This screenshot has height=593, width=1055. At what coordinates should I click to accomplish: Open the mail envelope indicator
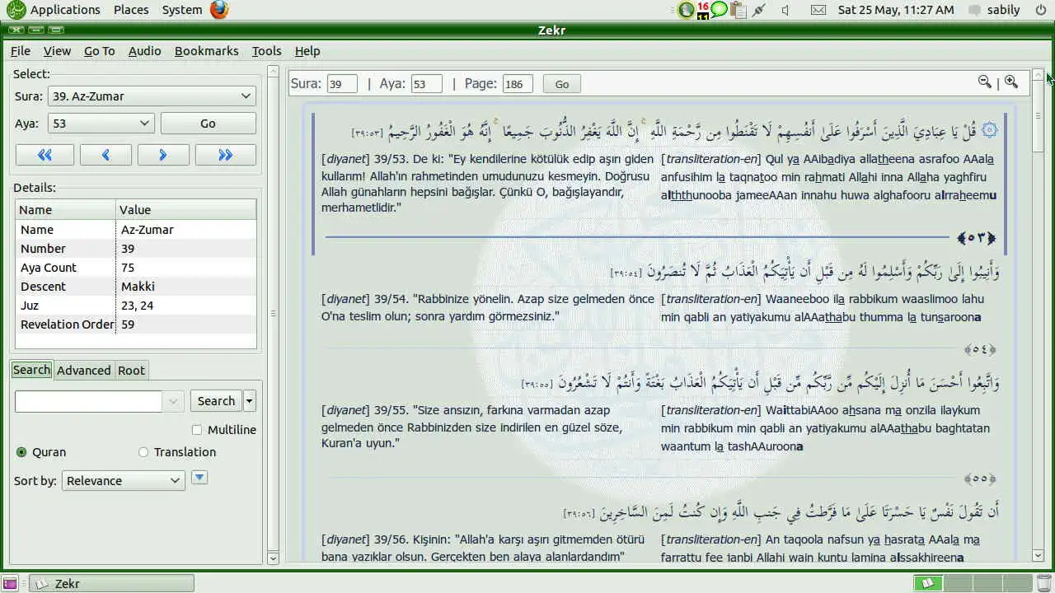[818, 10]
